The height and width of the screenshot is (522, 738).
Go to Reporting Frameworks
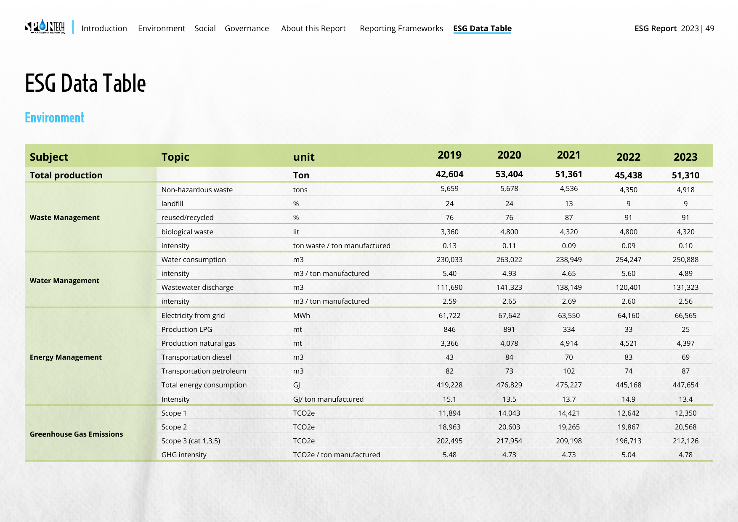(401, 28)
